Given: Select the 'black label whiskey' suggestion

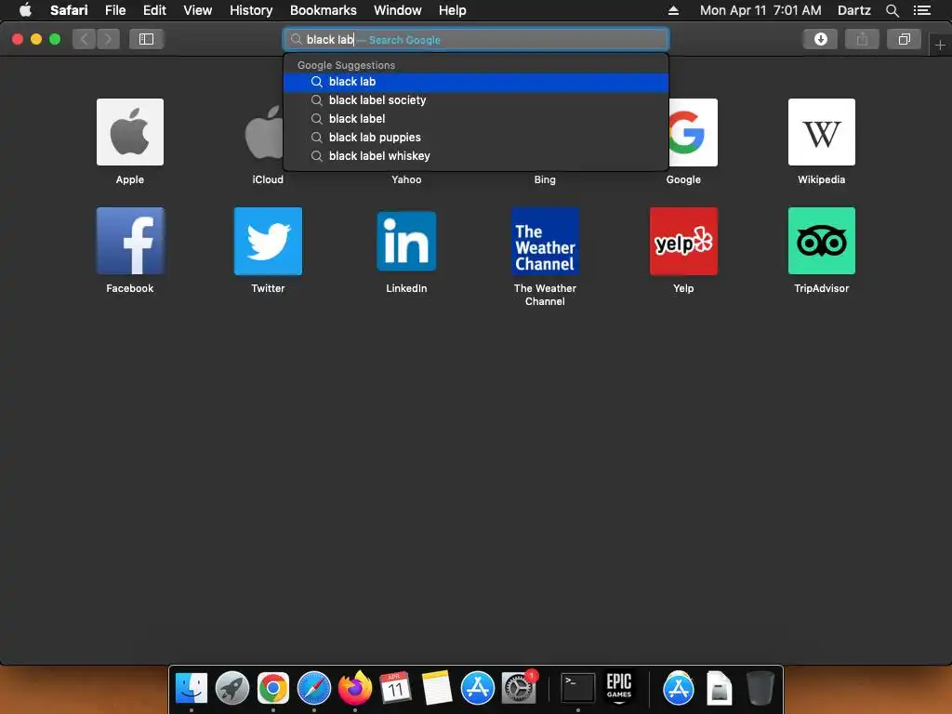Looking at the screenshot, I should pyautogui.click(x=476, y=156).
